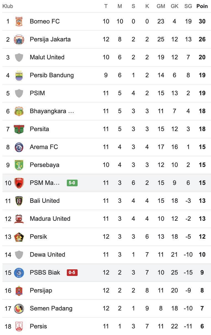Screen dimensions: 211x335
Task: Click the Bali United club badge
Action: tap(19, 201)
